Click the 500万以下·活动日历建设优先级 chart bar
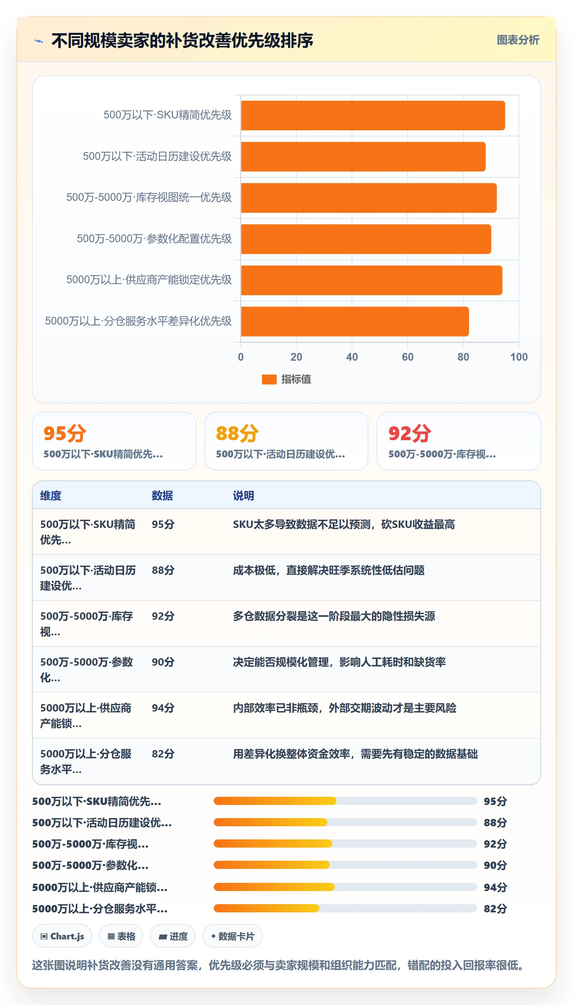The image size is (573, 1005). pos(363,157)
